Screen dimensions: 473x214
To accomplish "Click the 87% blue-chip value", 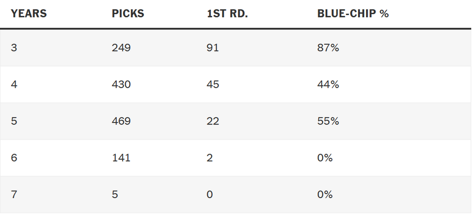I will [328, 48].
